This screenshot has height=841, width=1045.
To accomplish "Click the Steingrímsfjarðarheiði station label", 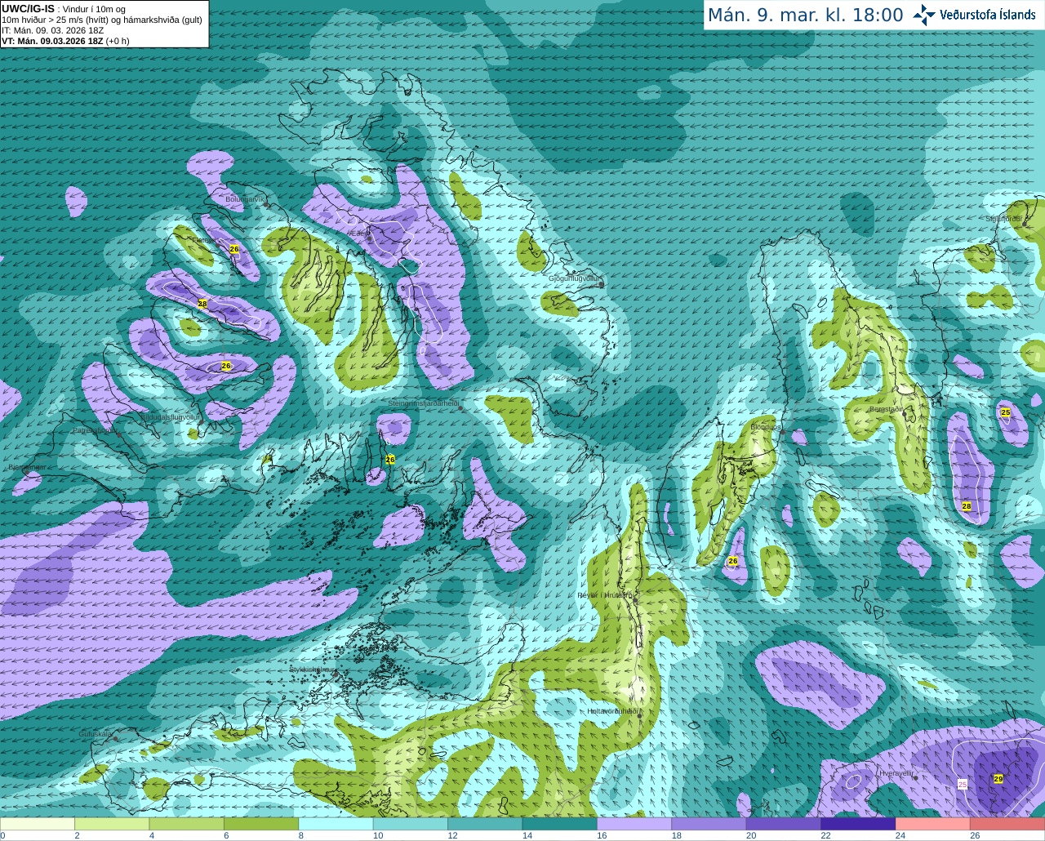I will pyautogui.click(x=423, y=403).
